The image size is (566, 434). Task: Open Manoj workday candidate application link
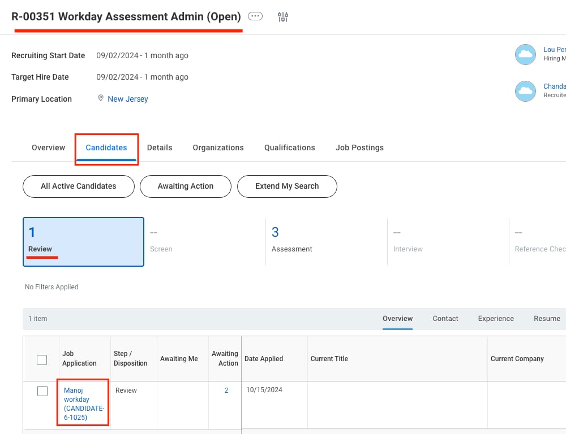tap(84, 403)
